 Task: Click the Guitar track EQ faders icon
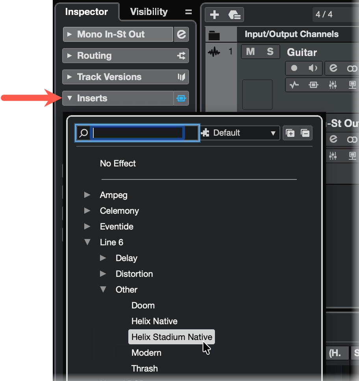point(333,85)
